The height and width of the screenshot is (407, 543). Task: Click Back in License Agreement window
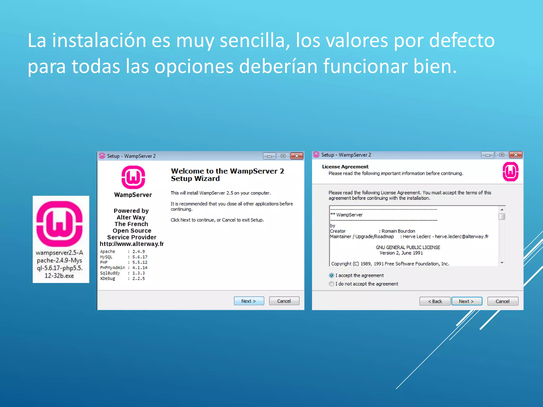tap(435, 301)
